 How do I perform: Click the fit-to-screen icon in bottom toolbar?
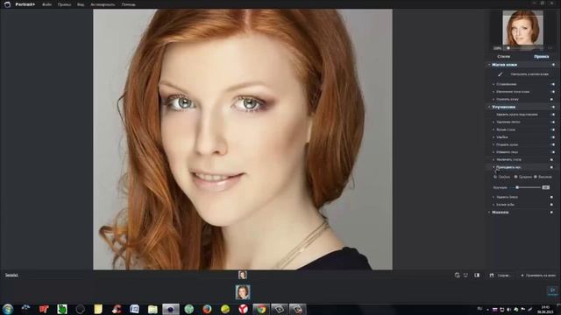pos(457,275)
